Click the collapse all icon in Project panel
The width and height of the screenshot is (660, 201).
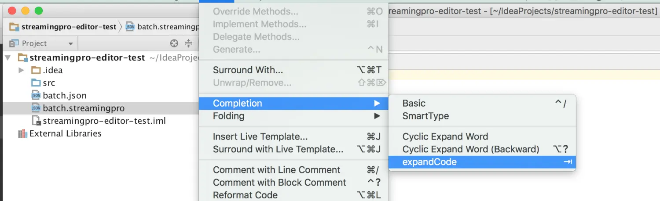[188, 43]
